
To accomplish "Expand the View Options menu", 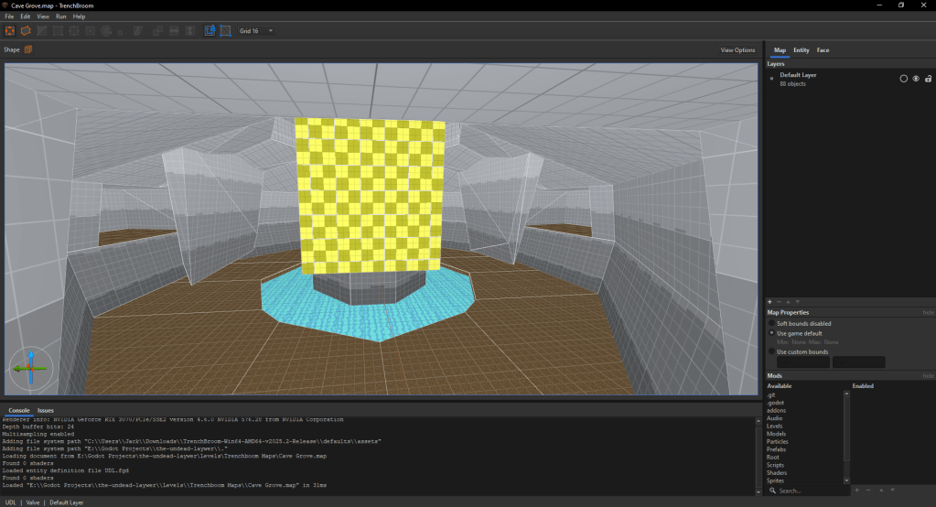I will [x=737, y=49].
